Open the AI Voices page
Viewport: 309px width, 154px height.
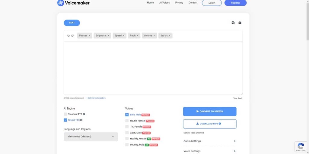coord(164,3)
